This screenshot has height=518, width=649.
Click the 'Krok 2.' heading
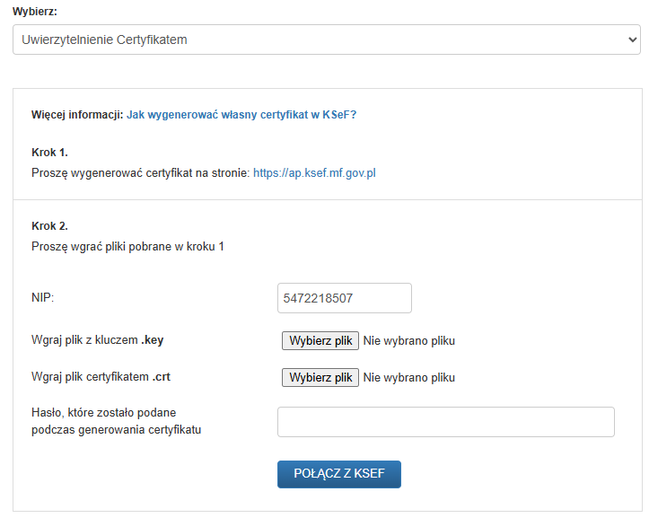coord(49,226)
